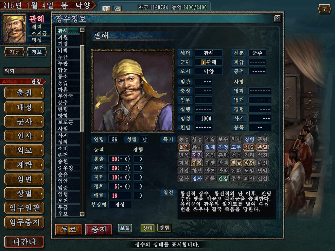Toggle the 경험 experience view
Screen dimensions: 335x251
164,228
